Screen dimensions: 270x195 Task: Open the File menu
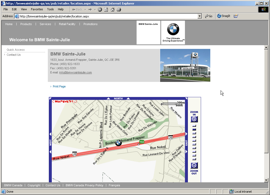pyautogui.click(x=6, y=9)
